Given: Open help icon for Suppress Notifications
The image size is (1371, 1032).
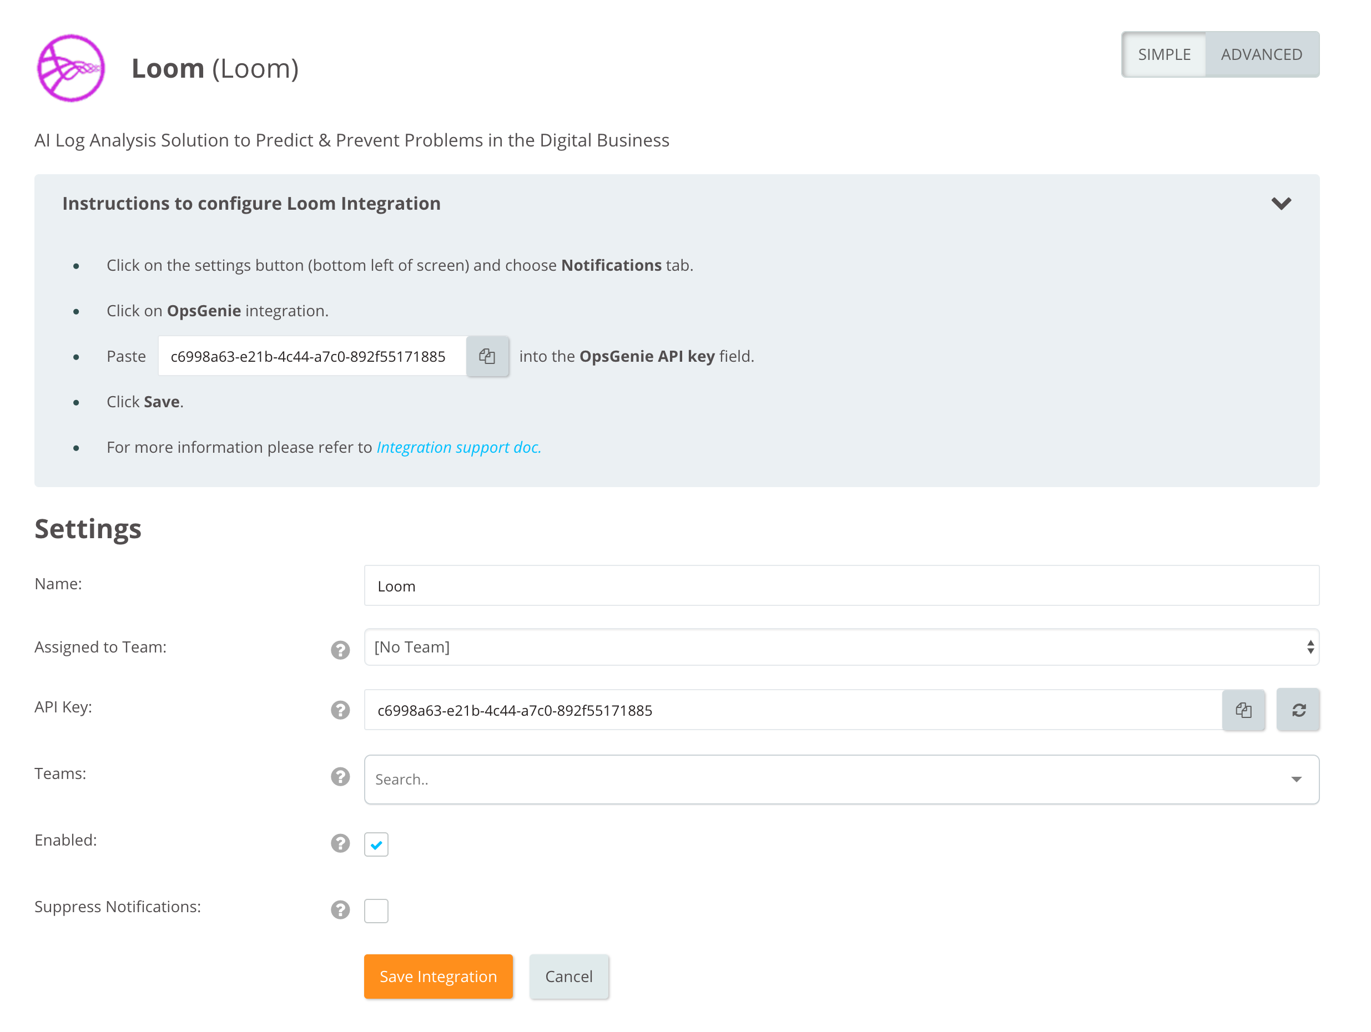Looking at the screenshot, I should 340,909.
